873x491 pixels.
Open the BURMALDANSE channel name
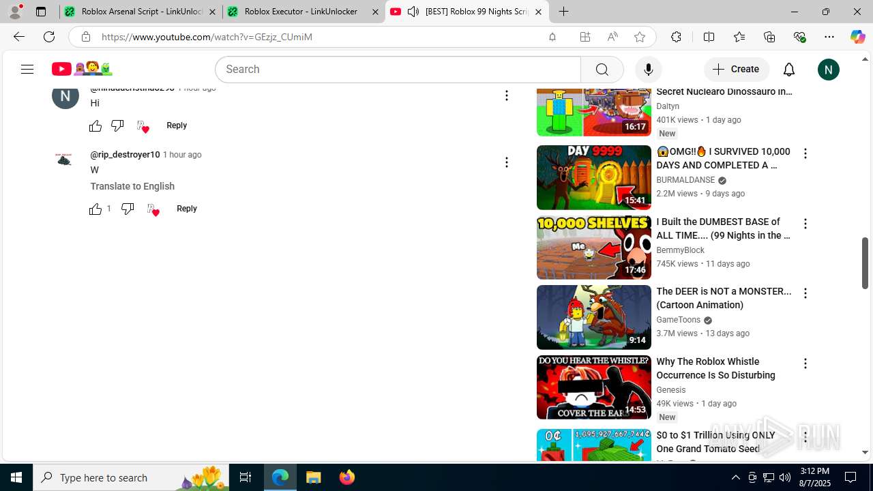point(685,180)
